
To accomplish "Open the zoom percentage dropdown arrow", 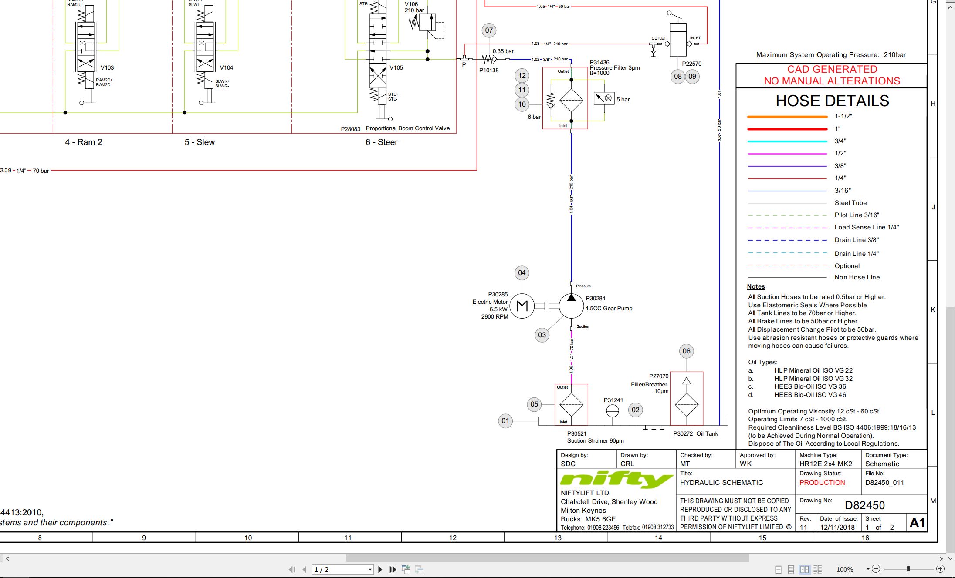I will point(868,569).
